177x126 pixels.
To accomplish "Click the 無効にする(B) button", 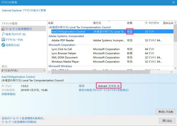I will [x=166, y=112].
